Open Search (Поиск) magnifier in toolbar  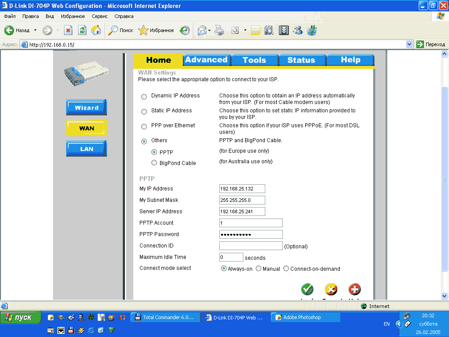(x=121, y=30)
